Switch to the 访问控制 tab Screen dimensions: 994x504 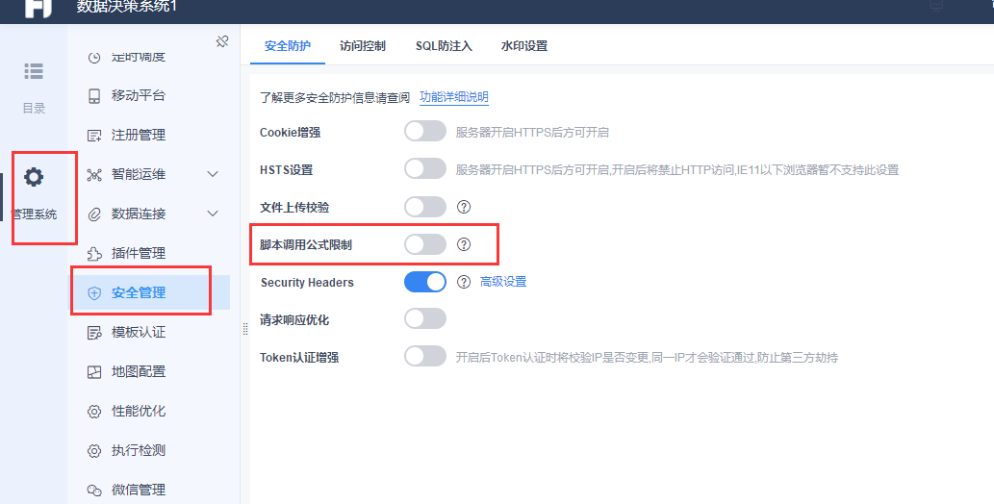[363, 45]
